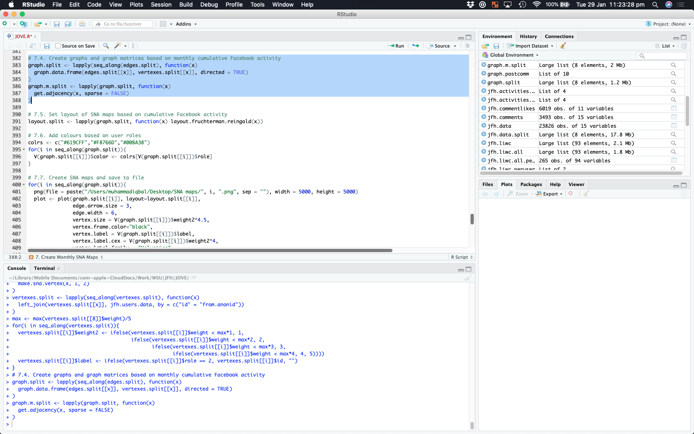Enable the Source on Save checkbox
The image size is (694, 434).
(x=58, y=46)
